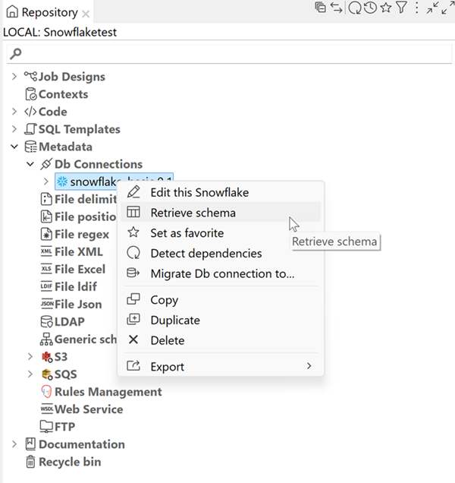
Task: Select the Recycle bin tree item label
Action: coord(70,462)
